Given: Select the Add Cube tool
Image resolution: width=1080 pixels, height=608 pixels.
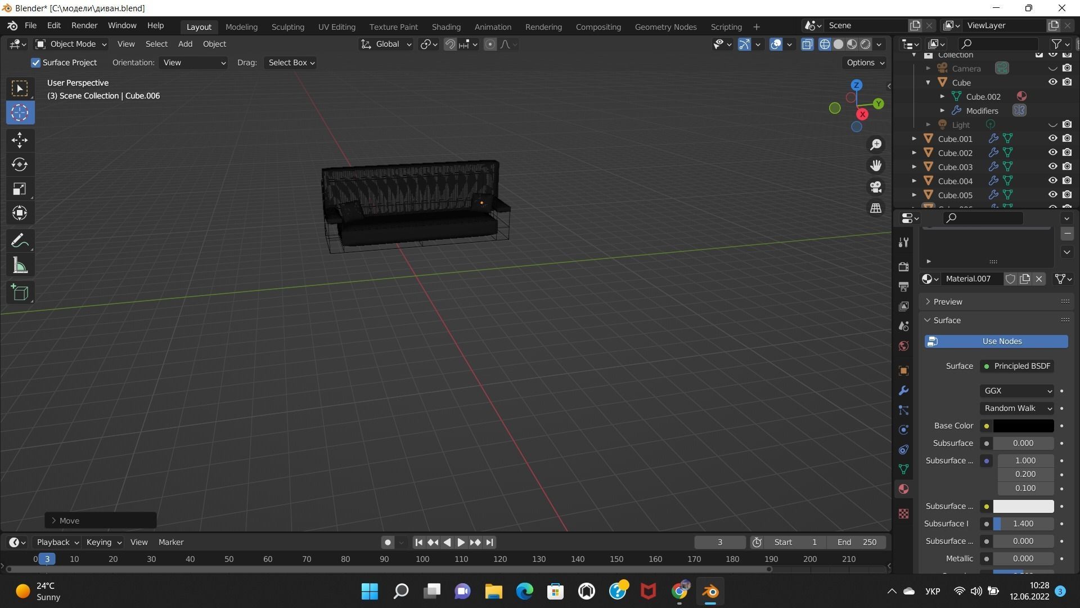Looking at the screenshot, I should click(x=20, y=292).
